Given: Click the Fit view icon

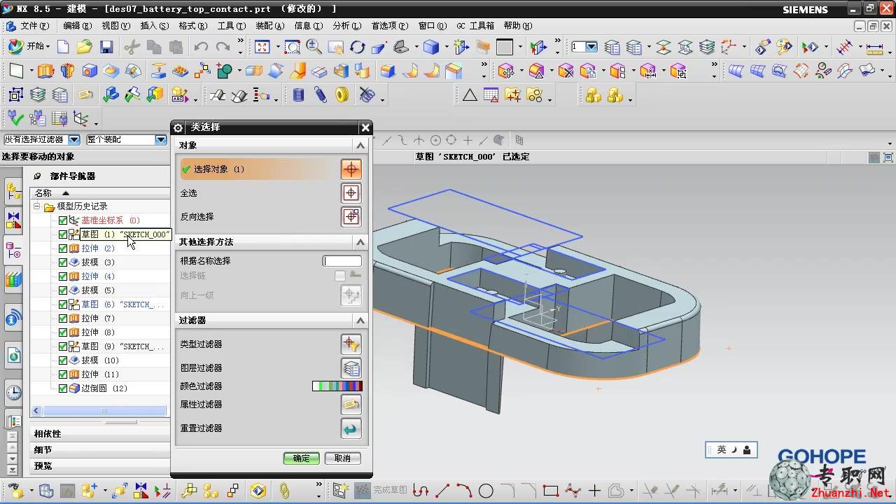Looking at the screenshot, I should (x=262, y=47).
